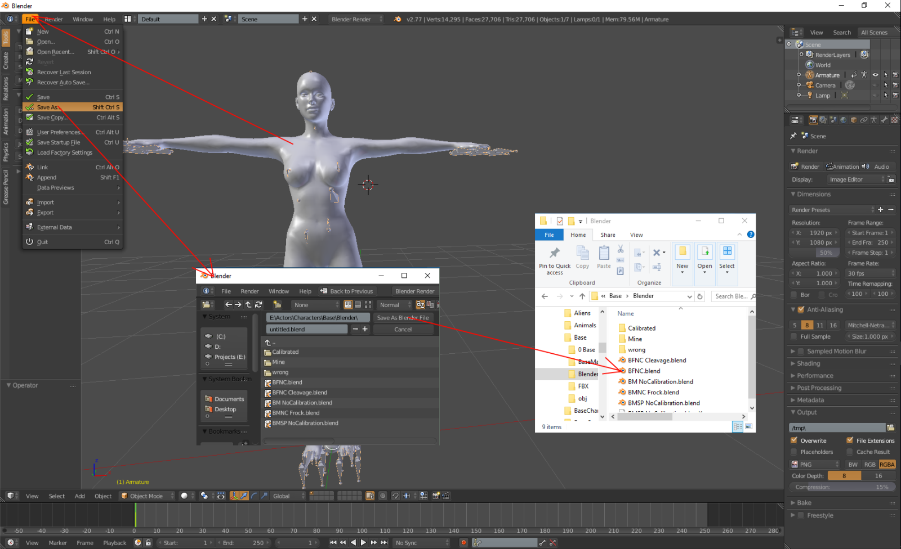This screenshot has height=549, width=901.
Task: Select anti-aliasing sample count 16
Action: (x=833, y=325)
